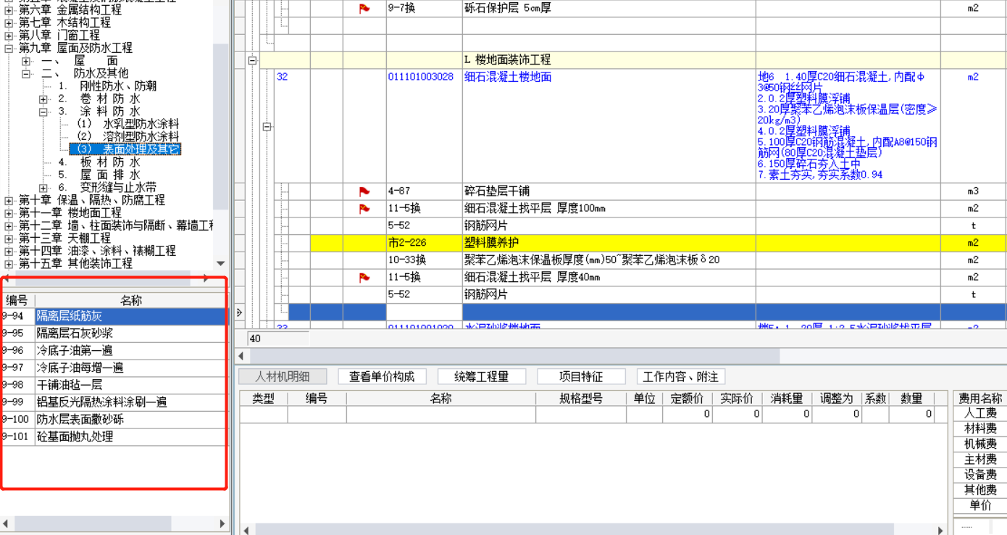Click the row count field showing 40
The width and height of the screenshot is (1007, 535).
278,339
